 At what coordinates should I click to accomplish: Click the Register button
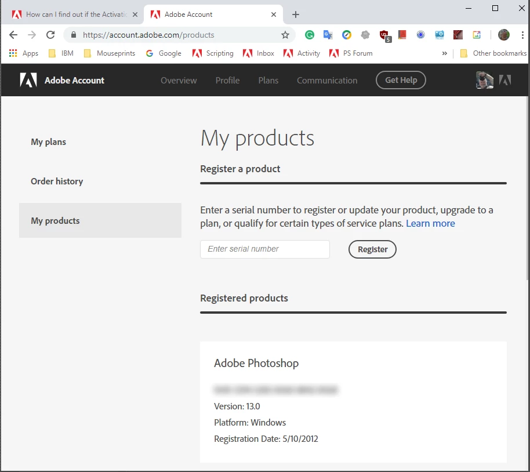pyautogui.click(x=372, y=249)
